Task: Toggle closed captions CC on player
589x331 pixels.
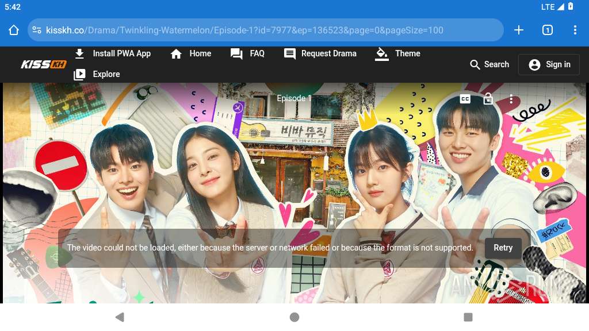Action: tap(465, 99)
